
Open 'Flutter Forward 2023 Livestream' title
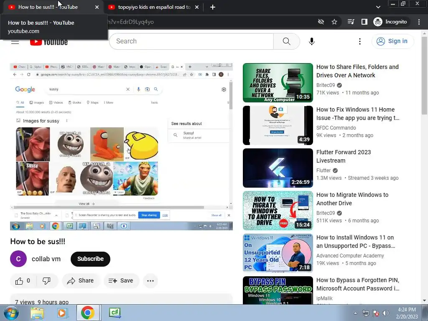coord(344,156)
